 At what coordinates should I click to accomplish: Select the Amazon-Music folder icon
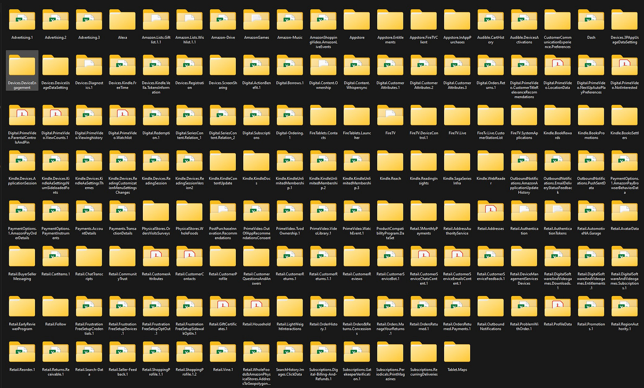[x=290, y=21]
